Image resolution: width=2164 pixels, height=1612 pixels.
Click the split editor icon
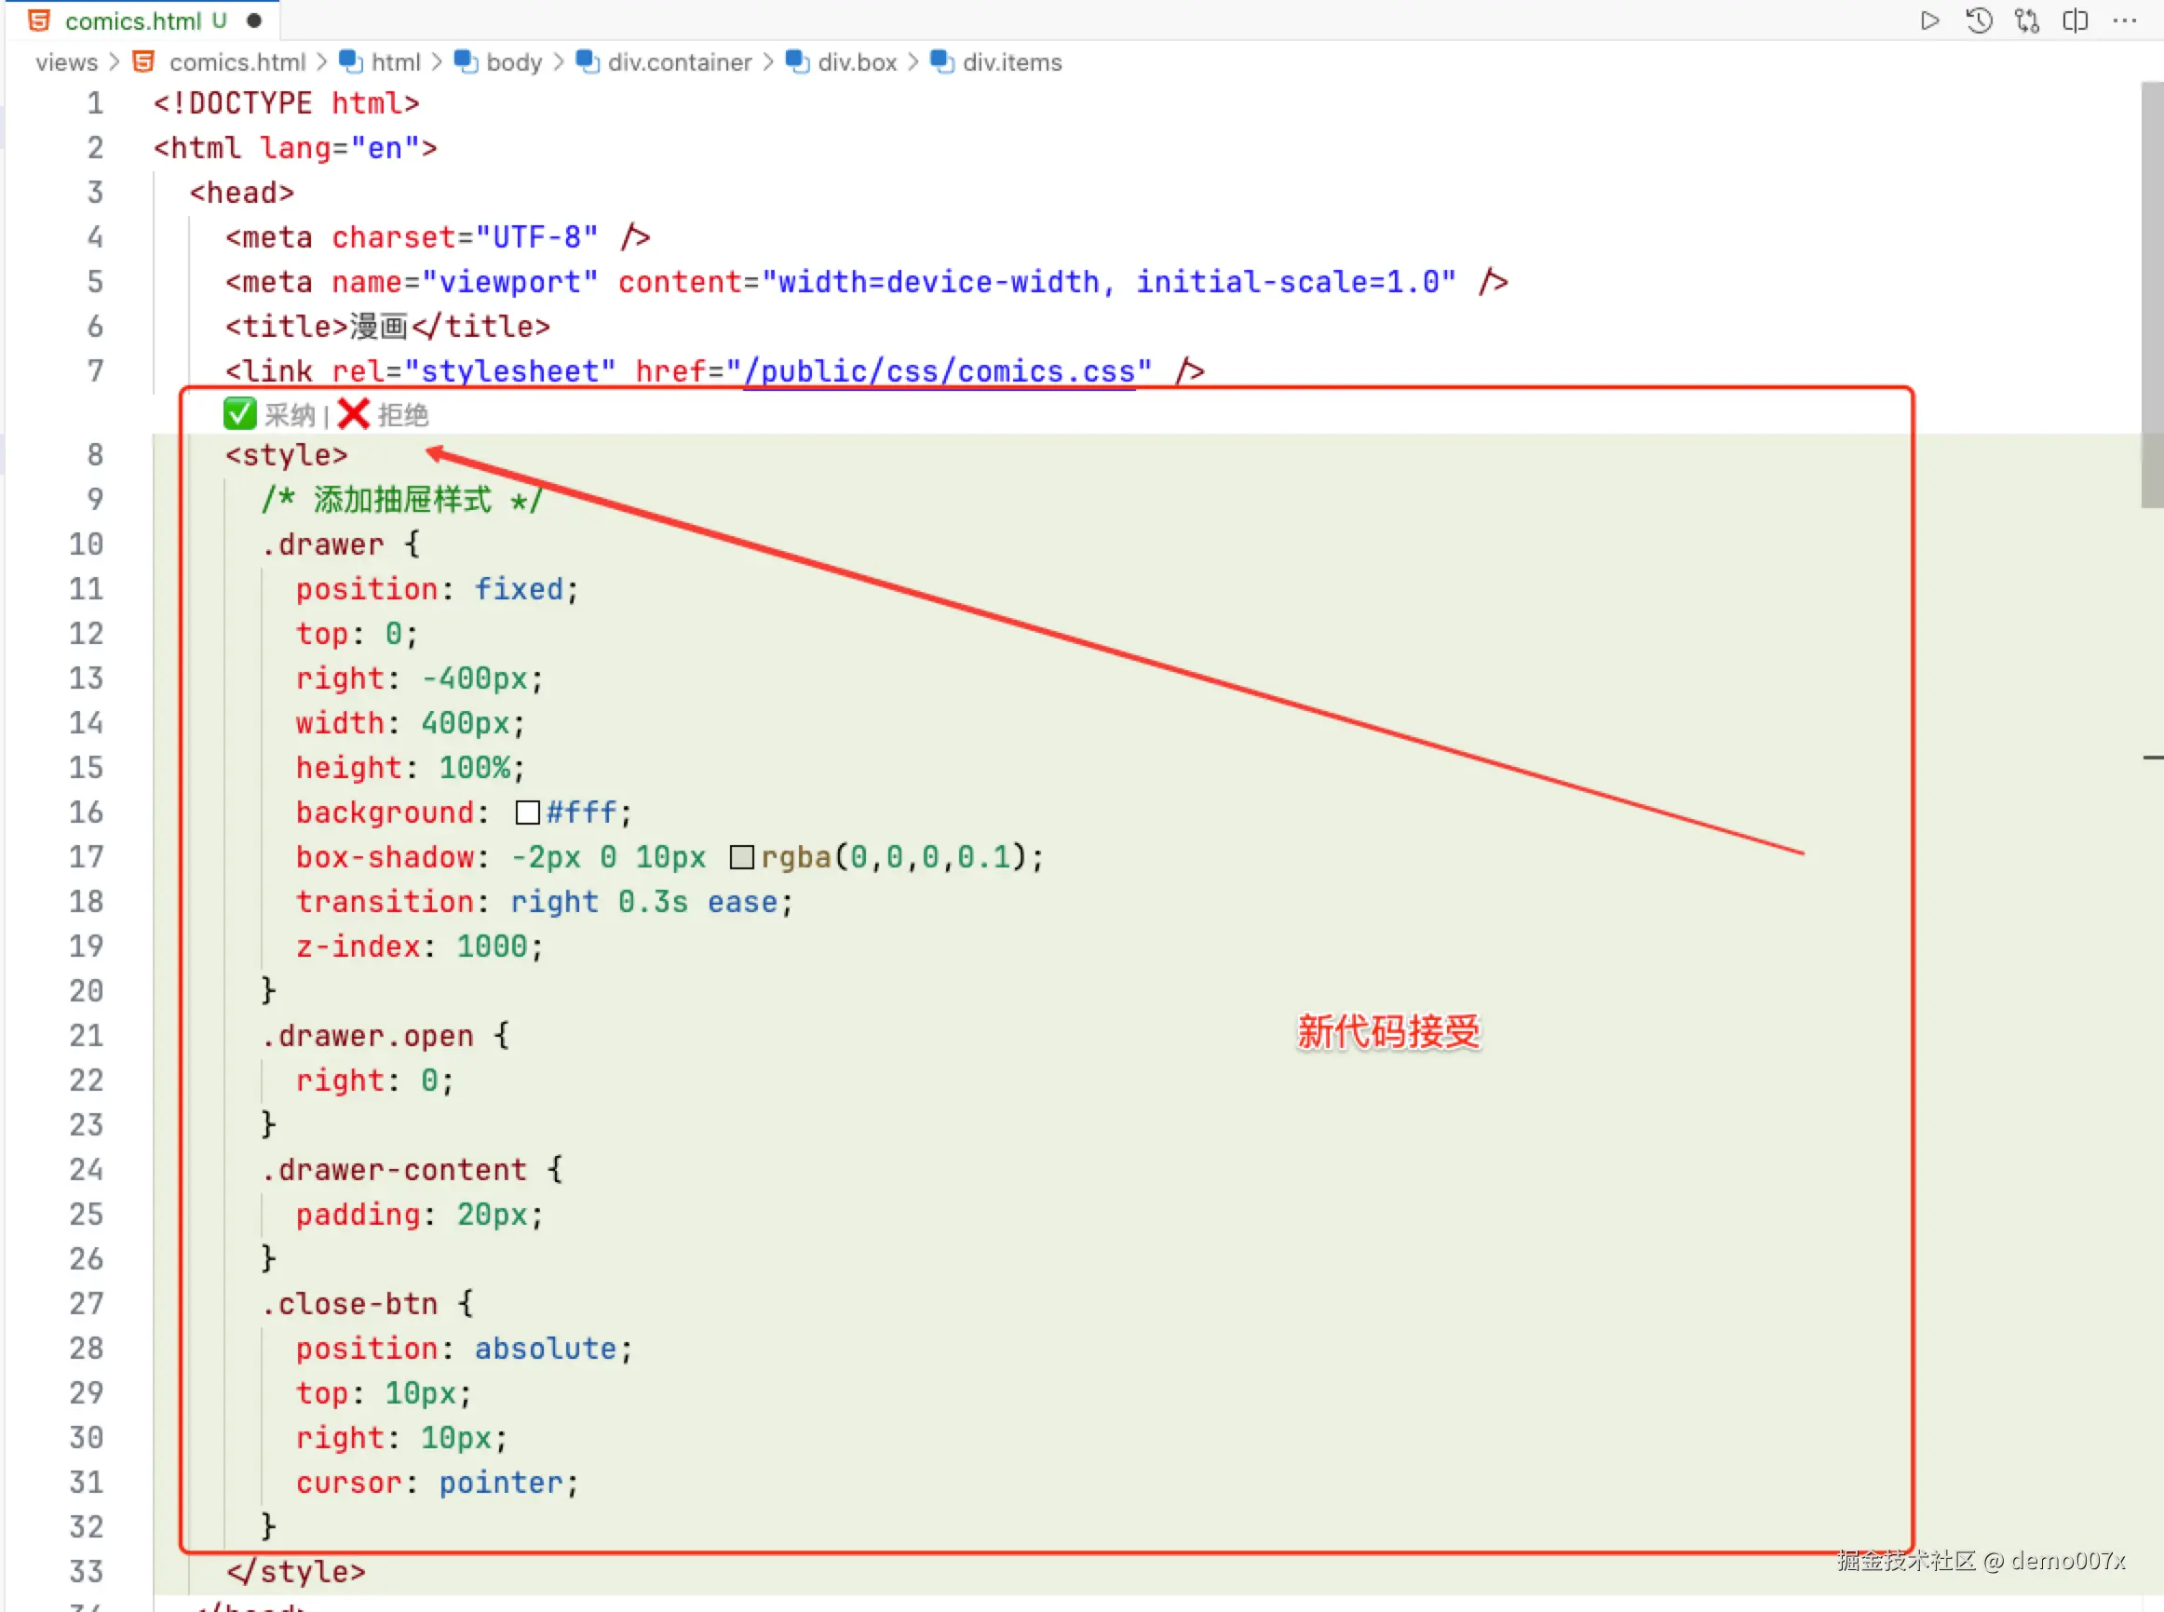tap(2076, 20)
